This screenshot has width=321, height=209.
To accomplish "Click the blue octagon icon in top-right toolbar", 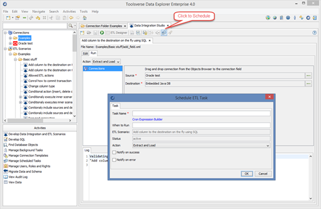I will click(288, 18).
